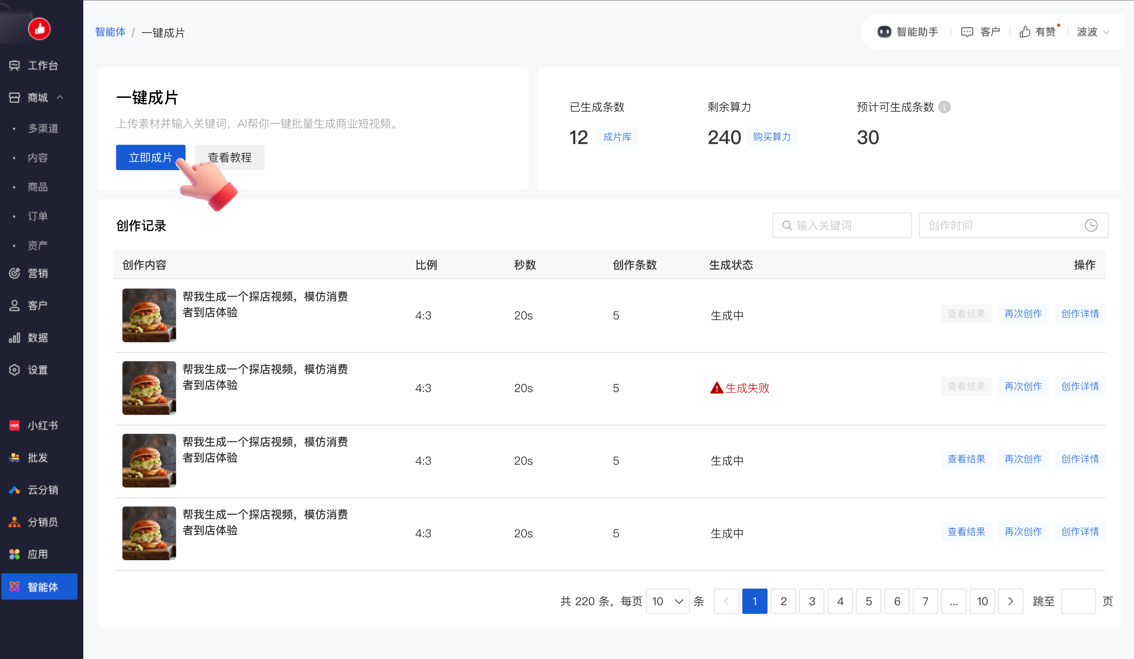
Task: Click the next page arrow
Action: [1010, 601]
